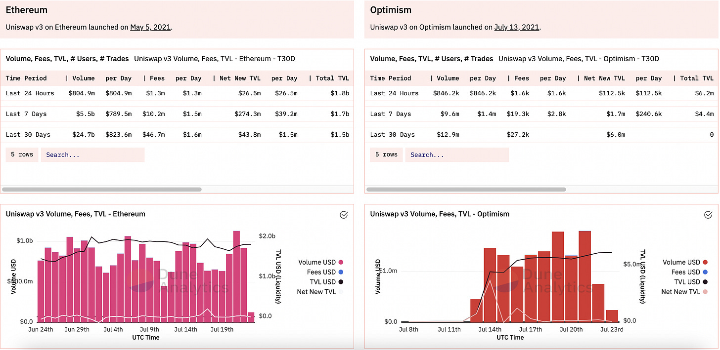Click Jul 20th tick on Optimism chart
This screenshot has width=720, height=350.
pyautogui.click(x=571, y=330)
